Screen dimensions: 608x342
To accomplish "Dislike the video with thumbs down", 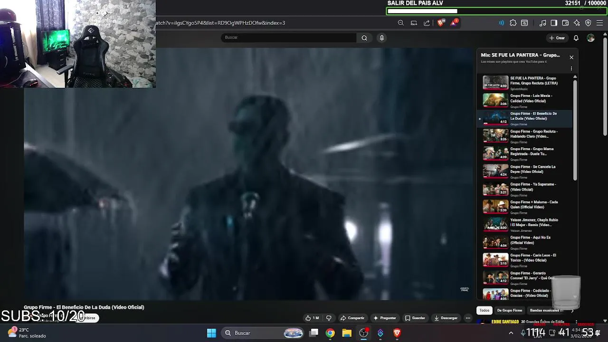I will tap(329, 318).
